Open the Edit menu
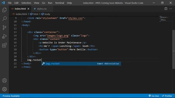175x98 pixels. click(x=16, y=3)
